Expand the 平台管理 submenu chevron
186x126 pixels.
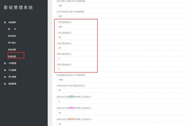point(40,70)
